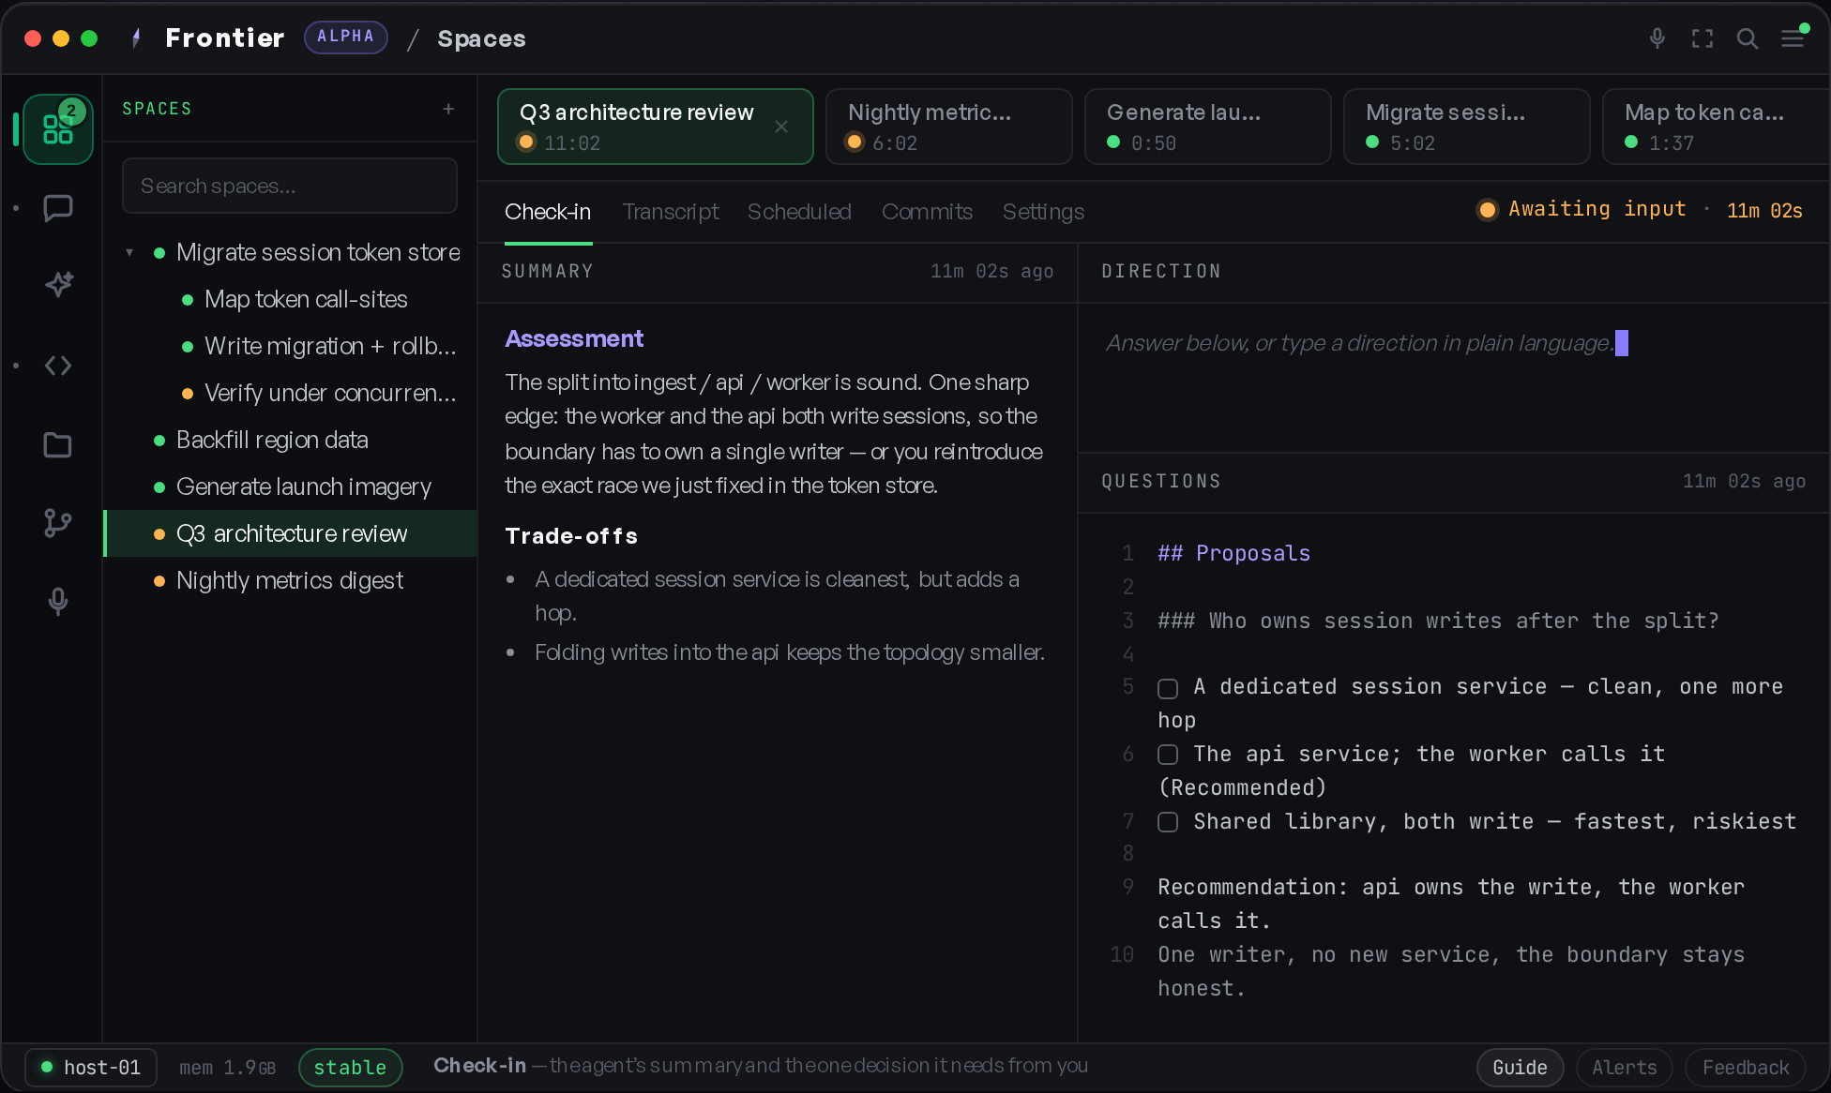Switch to the Scheduled tab
The height and width of the screenshot is (1093, 1831).
point(799,212)
